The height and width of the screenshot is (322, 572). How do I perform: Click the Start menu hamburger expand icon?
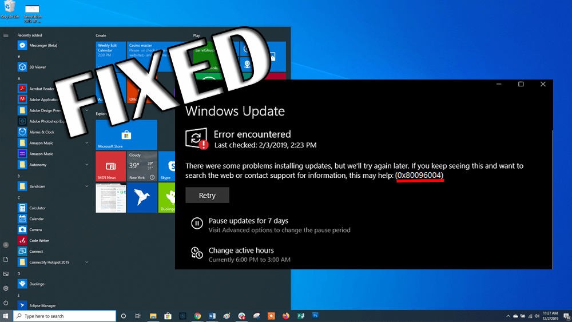pyautogui.click(x=6, y=35)
